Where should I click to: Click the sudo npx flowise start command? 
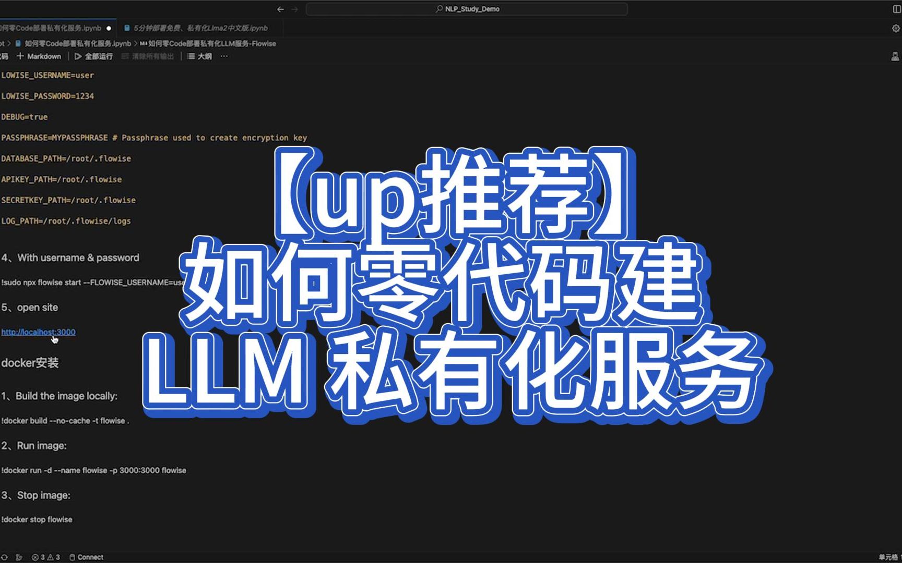[93, 283]
